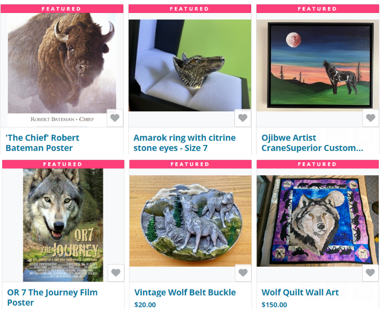
Task: View the bison poster thumbnail image
Action: 62,70
